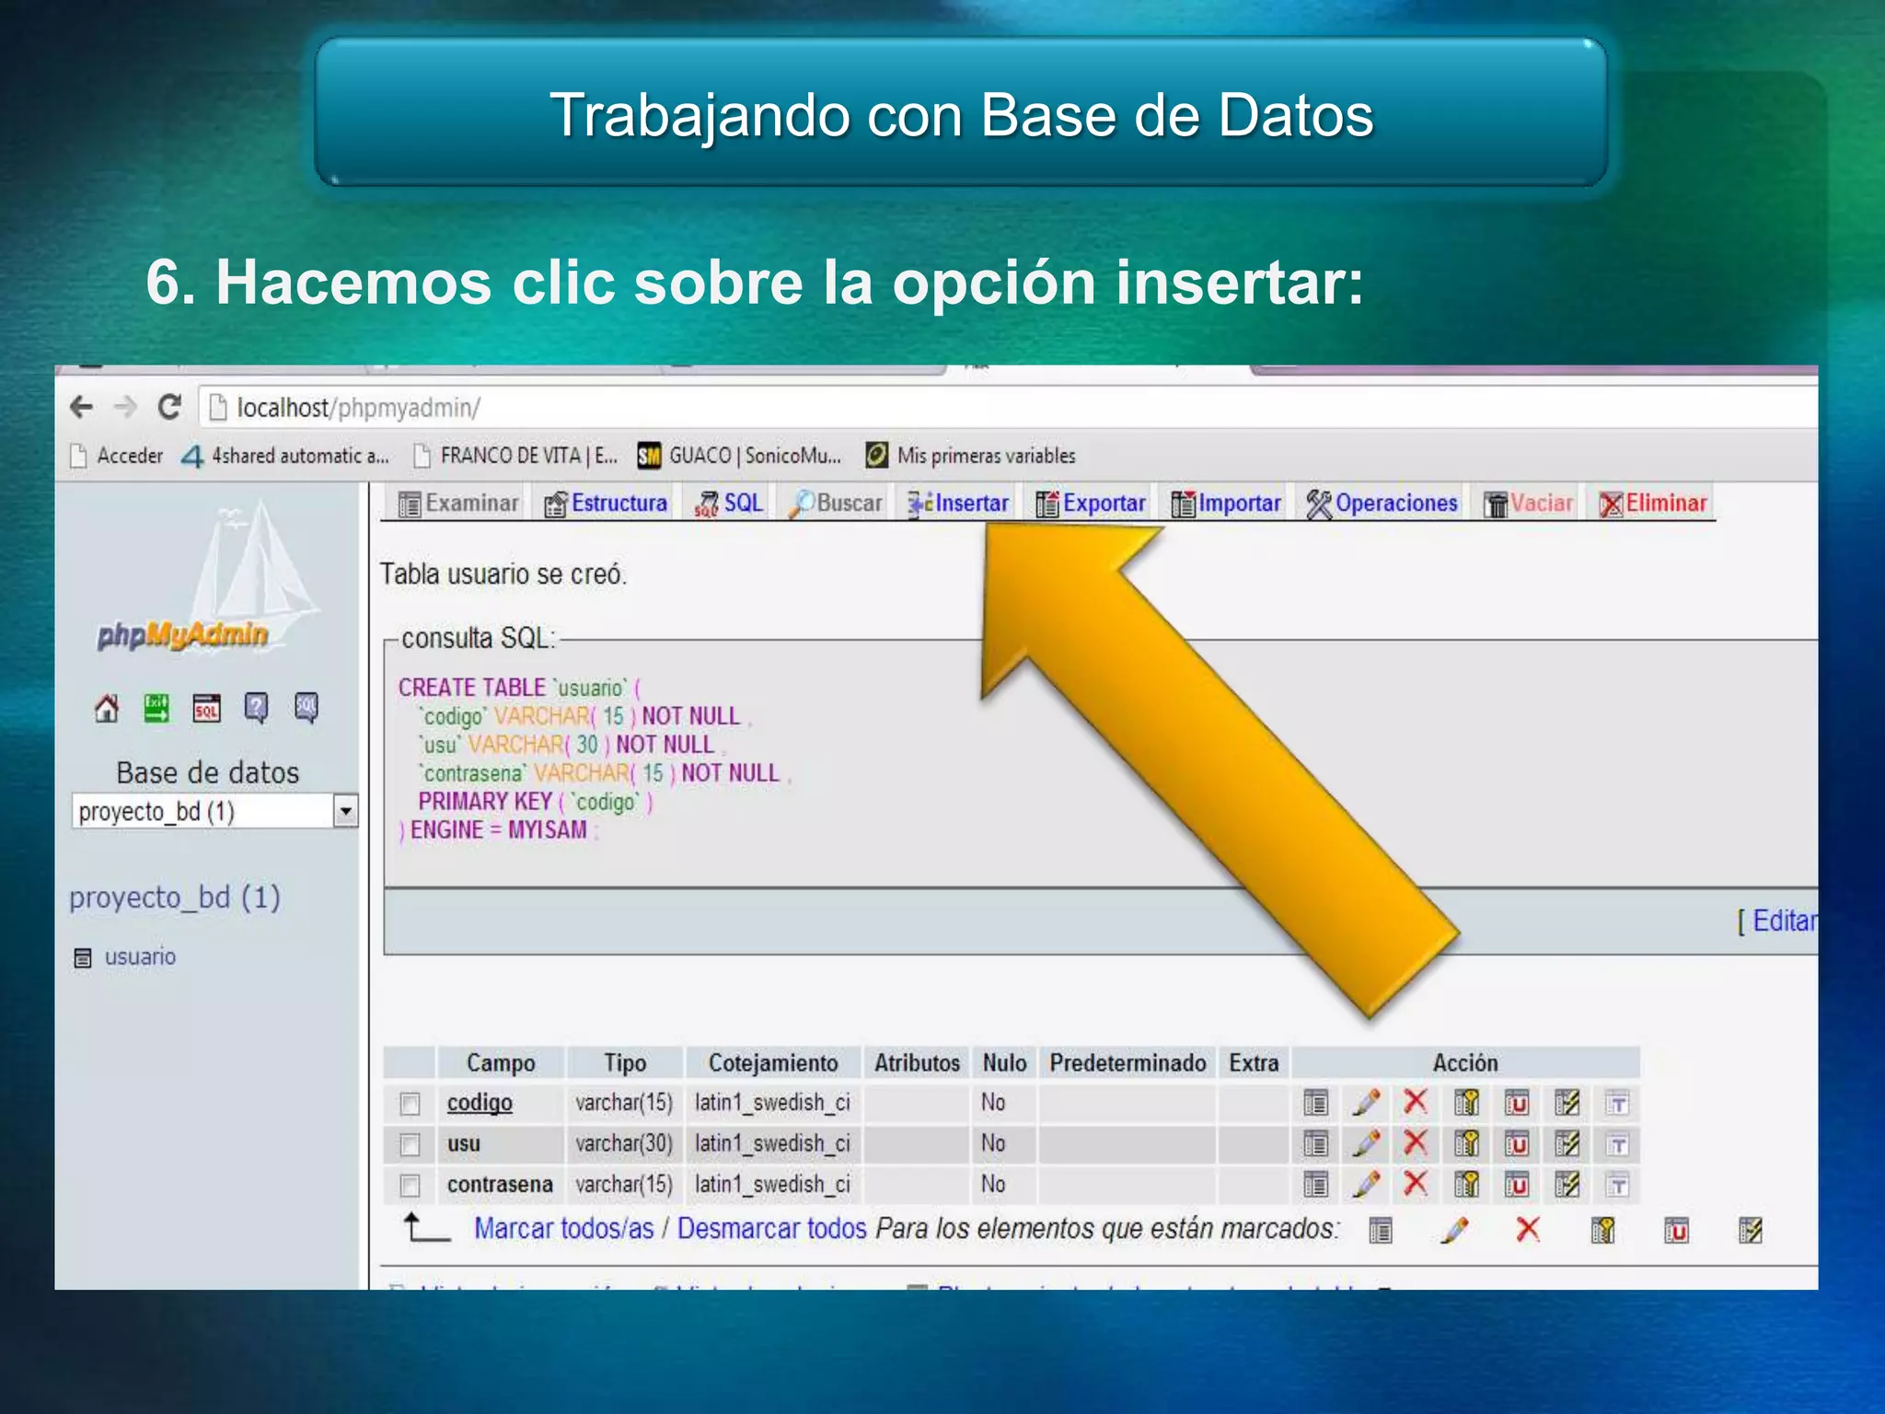This screenshot has height=1414, width=1885.
Task: Open the Buscar tab
Action: pyautogui.click(x=836, y=503)
